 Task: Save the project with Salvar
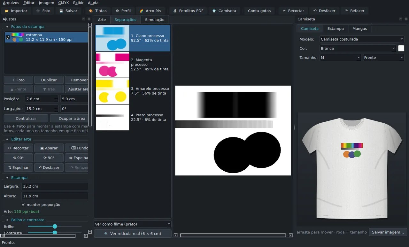point(68,11)
